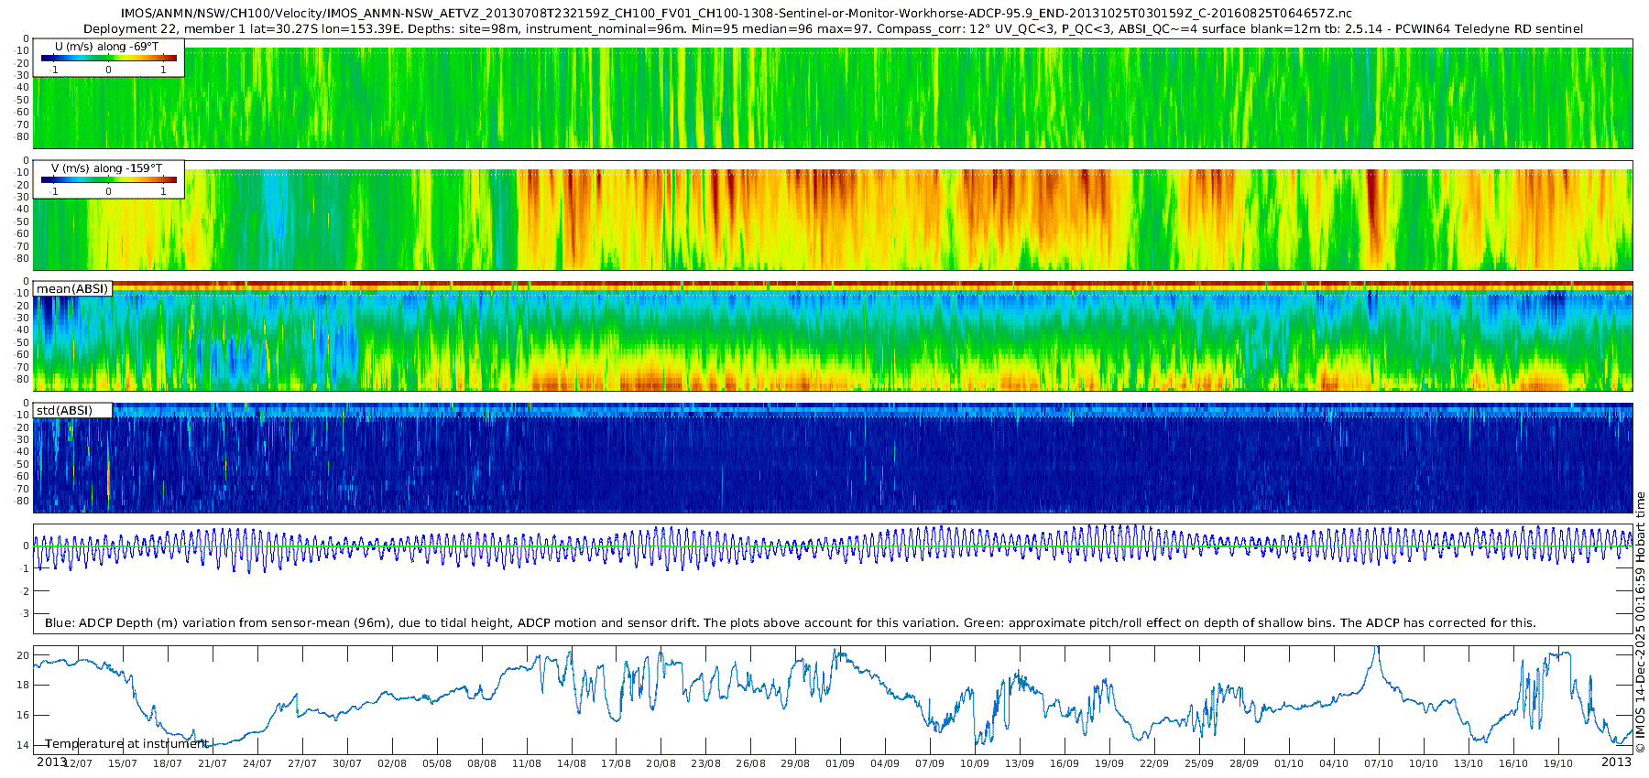Image resolution: width=1649 pixels, height=778 pixels.
Task: Click the 14/08 date tick label
Action: tap(571, 763)
